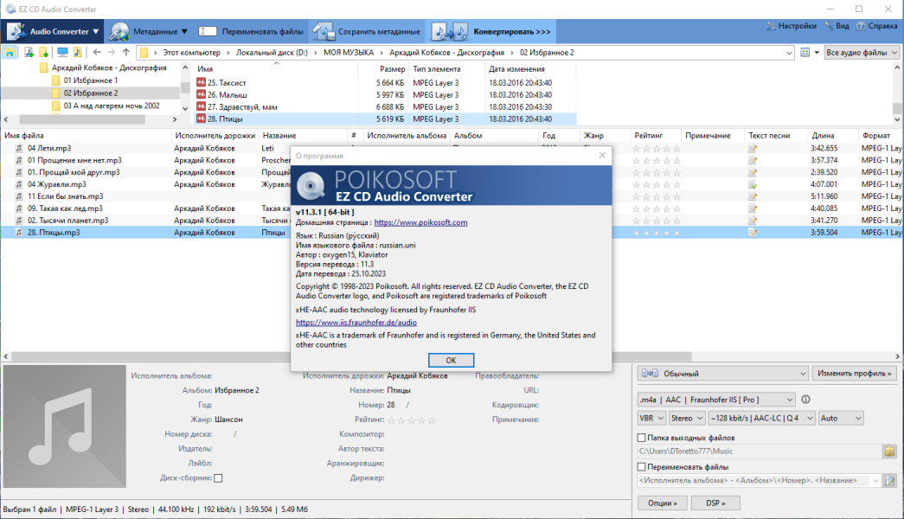
Task: Open the poikosoft.com homepage link
Action: pyautogui.click(x=420, y=222)
